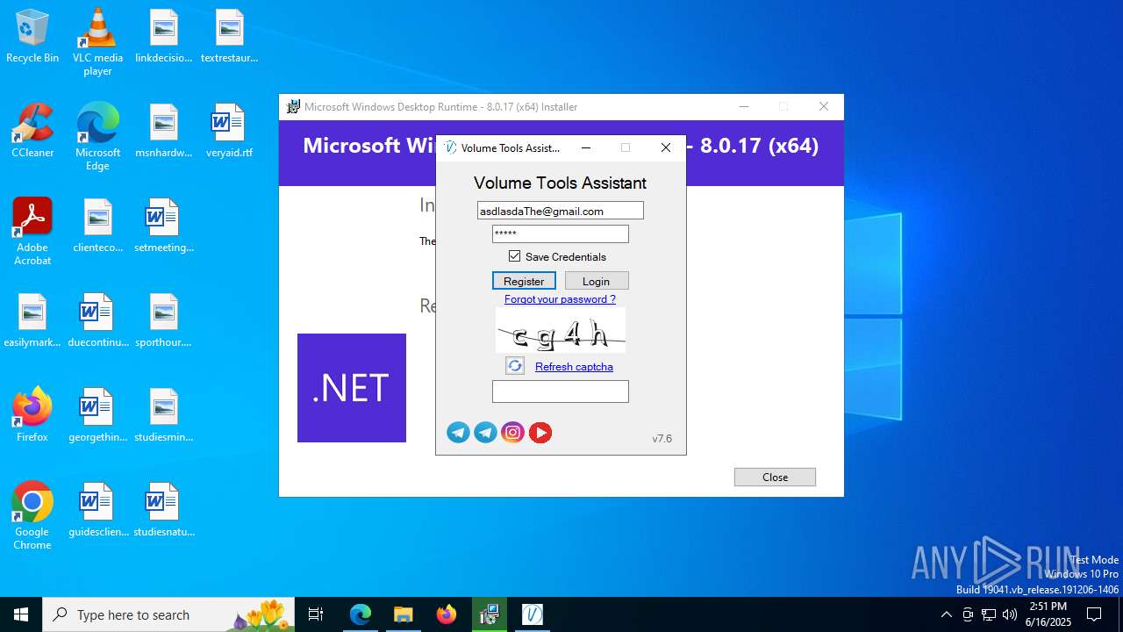The height and width of the screenshot is (632, 1123).
Task: Switch to Volume Tools Assistant taskbar item
Action: click(533, 614)
